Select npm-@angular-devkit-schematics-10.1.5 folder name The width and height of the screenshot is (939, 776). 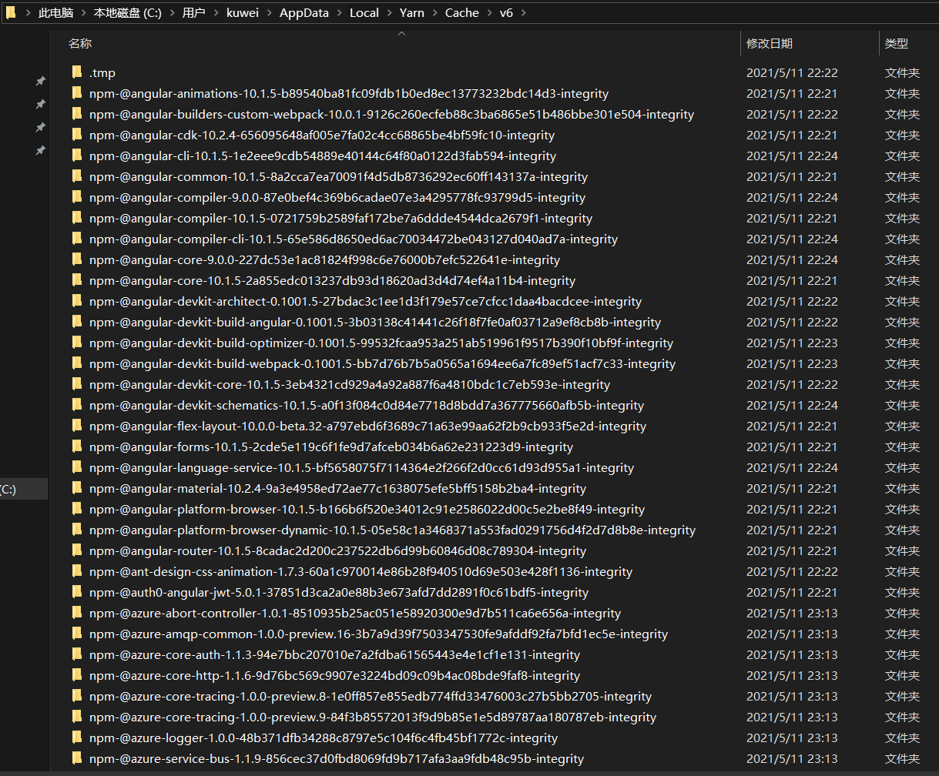coord(367,405)
